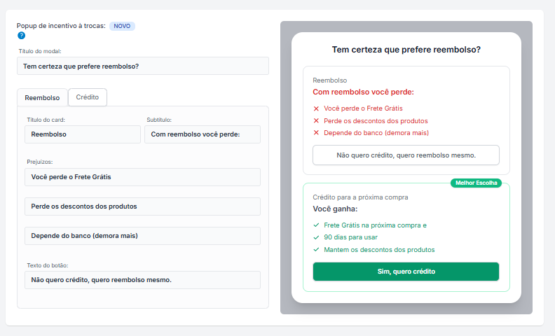The width and height of the screenshot is (555, 336).
Task: Click the red X beside 'Depende do banco'
Action: point(316,132)
